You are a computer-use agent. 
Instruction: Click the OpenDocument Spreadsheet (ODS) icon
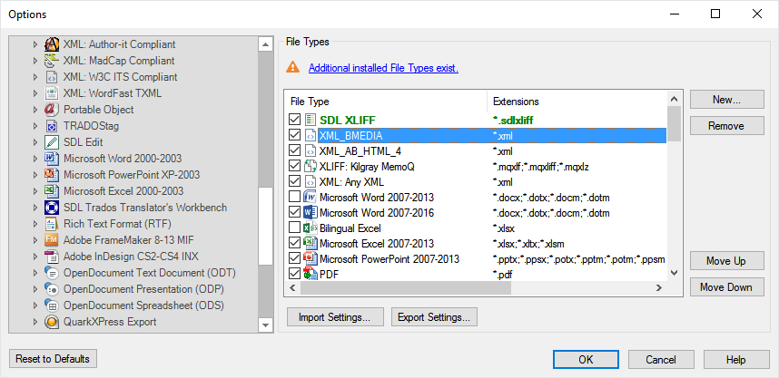click(52, 305)
